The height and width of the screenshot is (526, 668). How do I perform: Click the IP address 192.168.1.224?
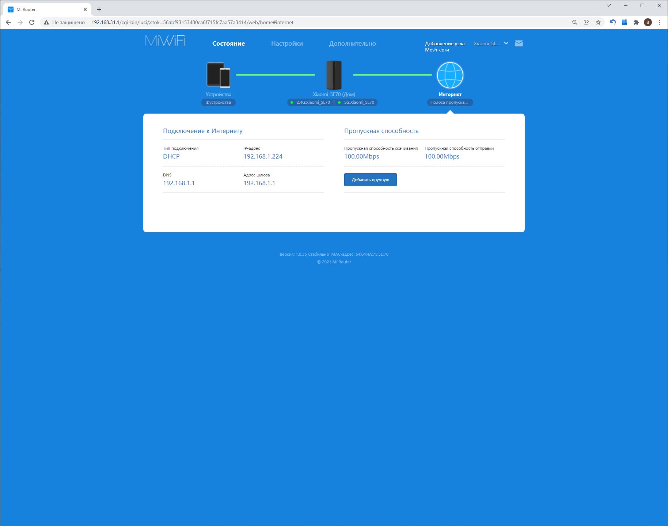tap(263, 156)
